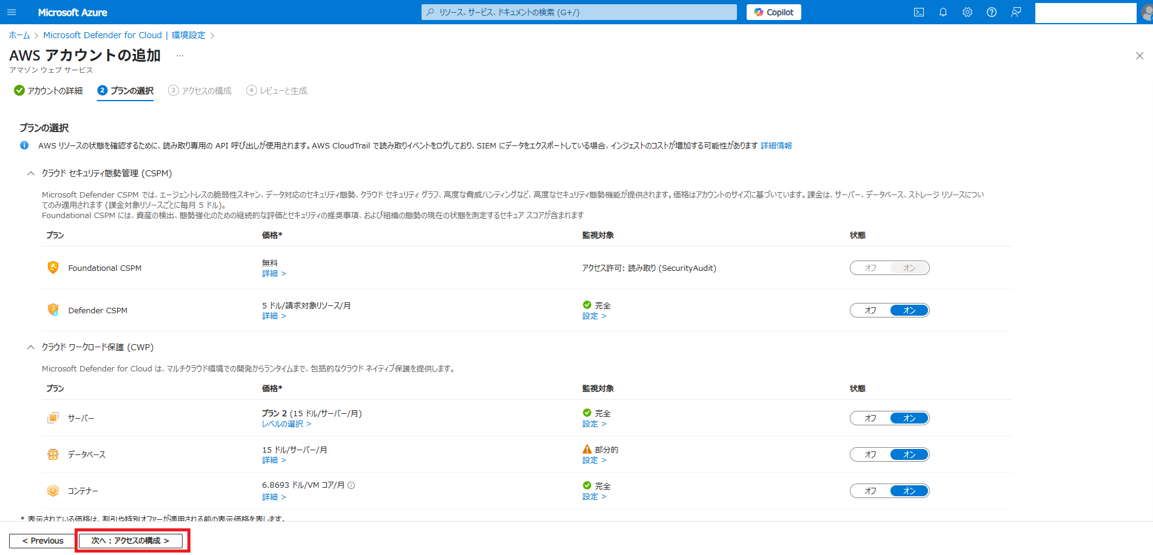Click the Defender CSPM shield icon
The height and width of the screenshot is (555, 1153).
click(53, 310)
